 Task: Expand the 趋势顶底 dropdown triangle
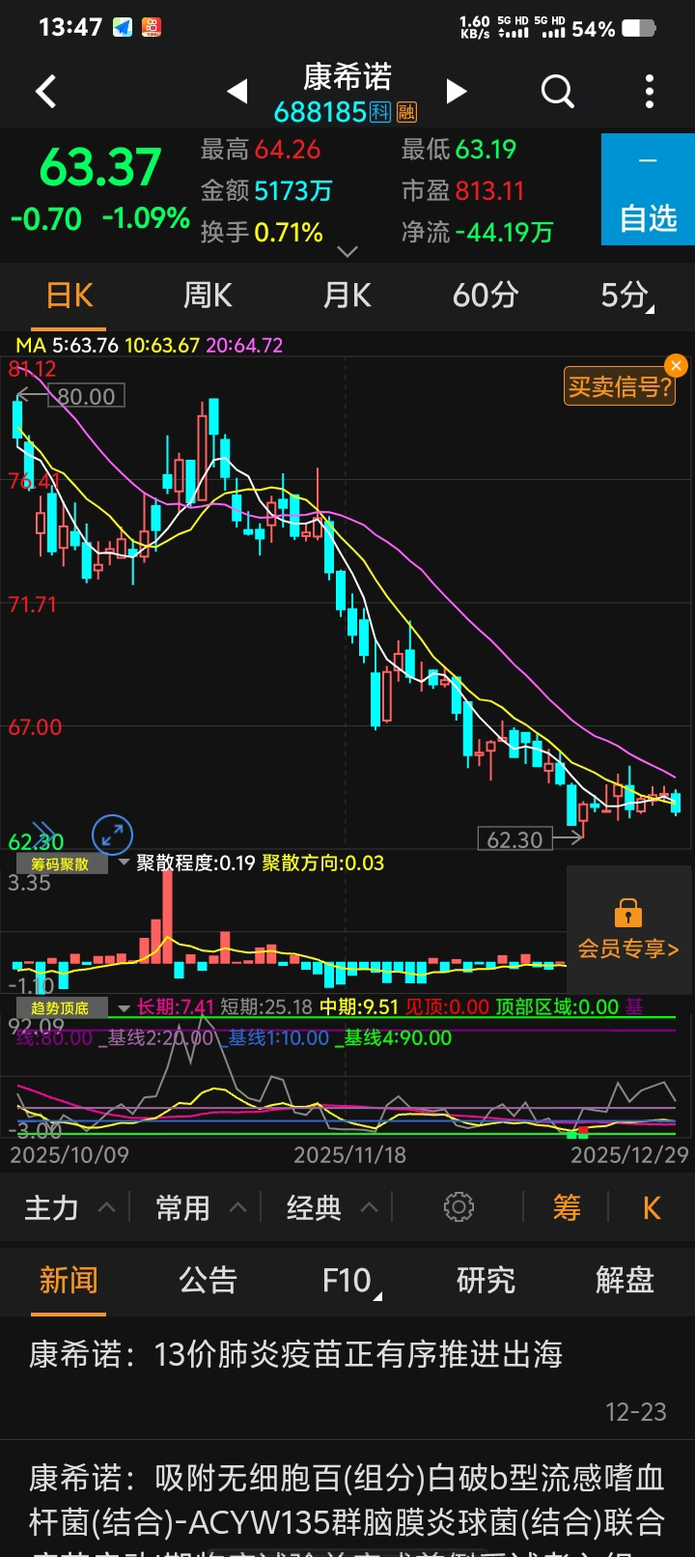(x=123, y=1007)
